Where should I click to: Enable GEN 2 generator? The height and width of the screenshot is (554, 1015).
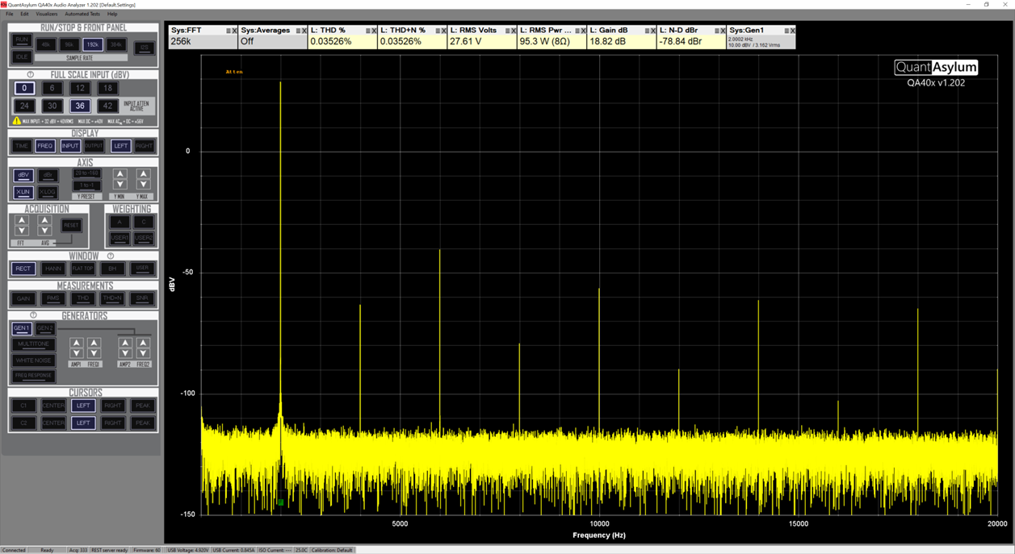tap(45, 328)
